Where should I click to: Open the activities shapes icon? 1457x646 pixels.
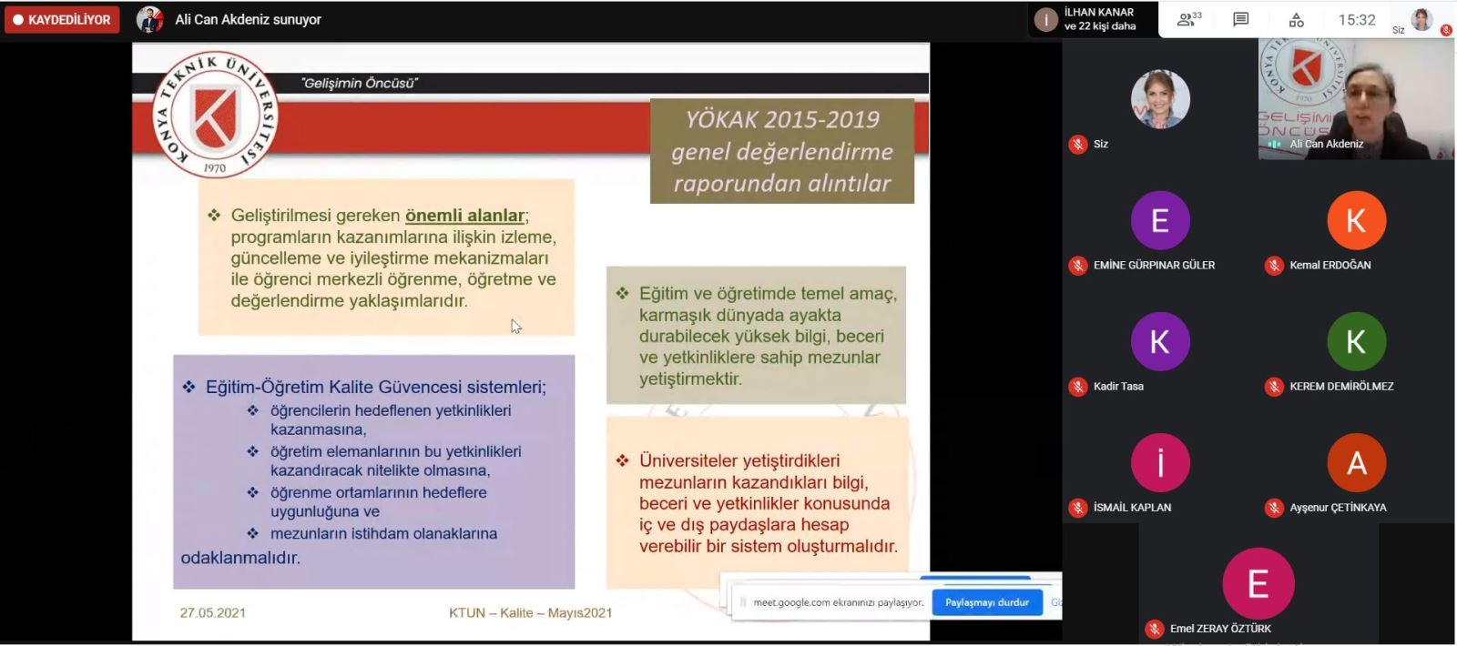click(x=1296, y=19)
